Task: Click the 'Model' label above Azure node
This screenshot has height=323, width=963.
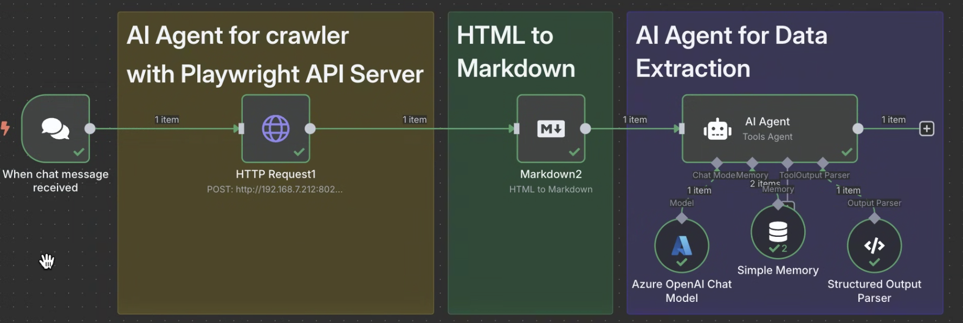Action: 682,203
